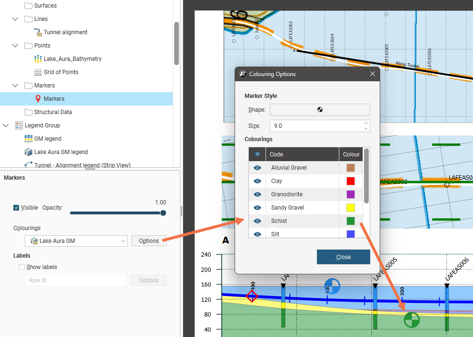The width and height of the screenshot is (473, 337).
Task: Collapse the Lines folder in tree
Action: tap(15, 19)
